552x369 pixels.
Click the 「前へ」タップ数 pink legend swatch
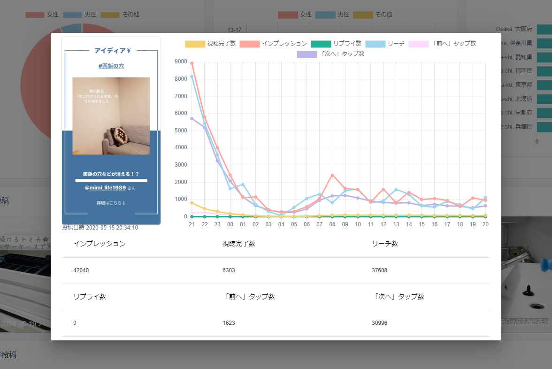(x=419, y=44)
